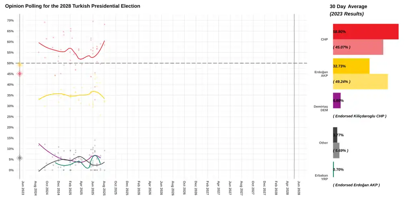The height and width of the screenshot is (203, 406).
Task: Click the dark Other 3.77% bar
Action: (x=335, y=135)
